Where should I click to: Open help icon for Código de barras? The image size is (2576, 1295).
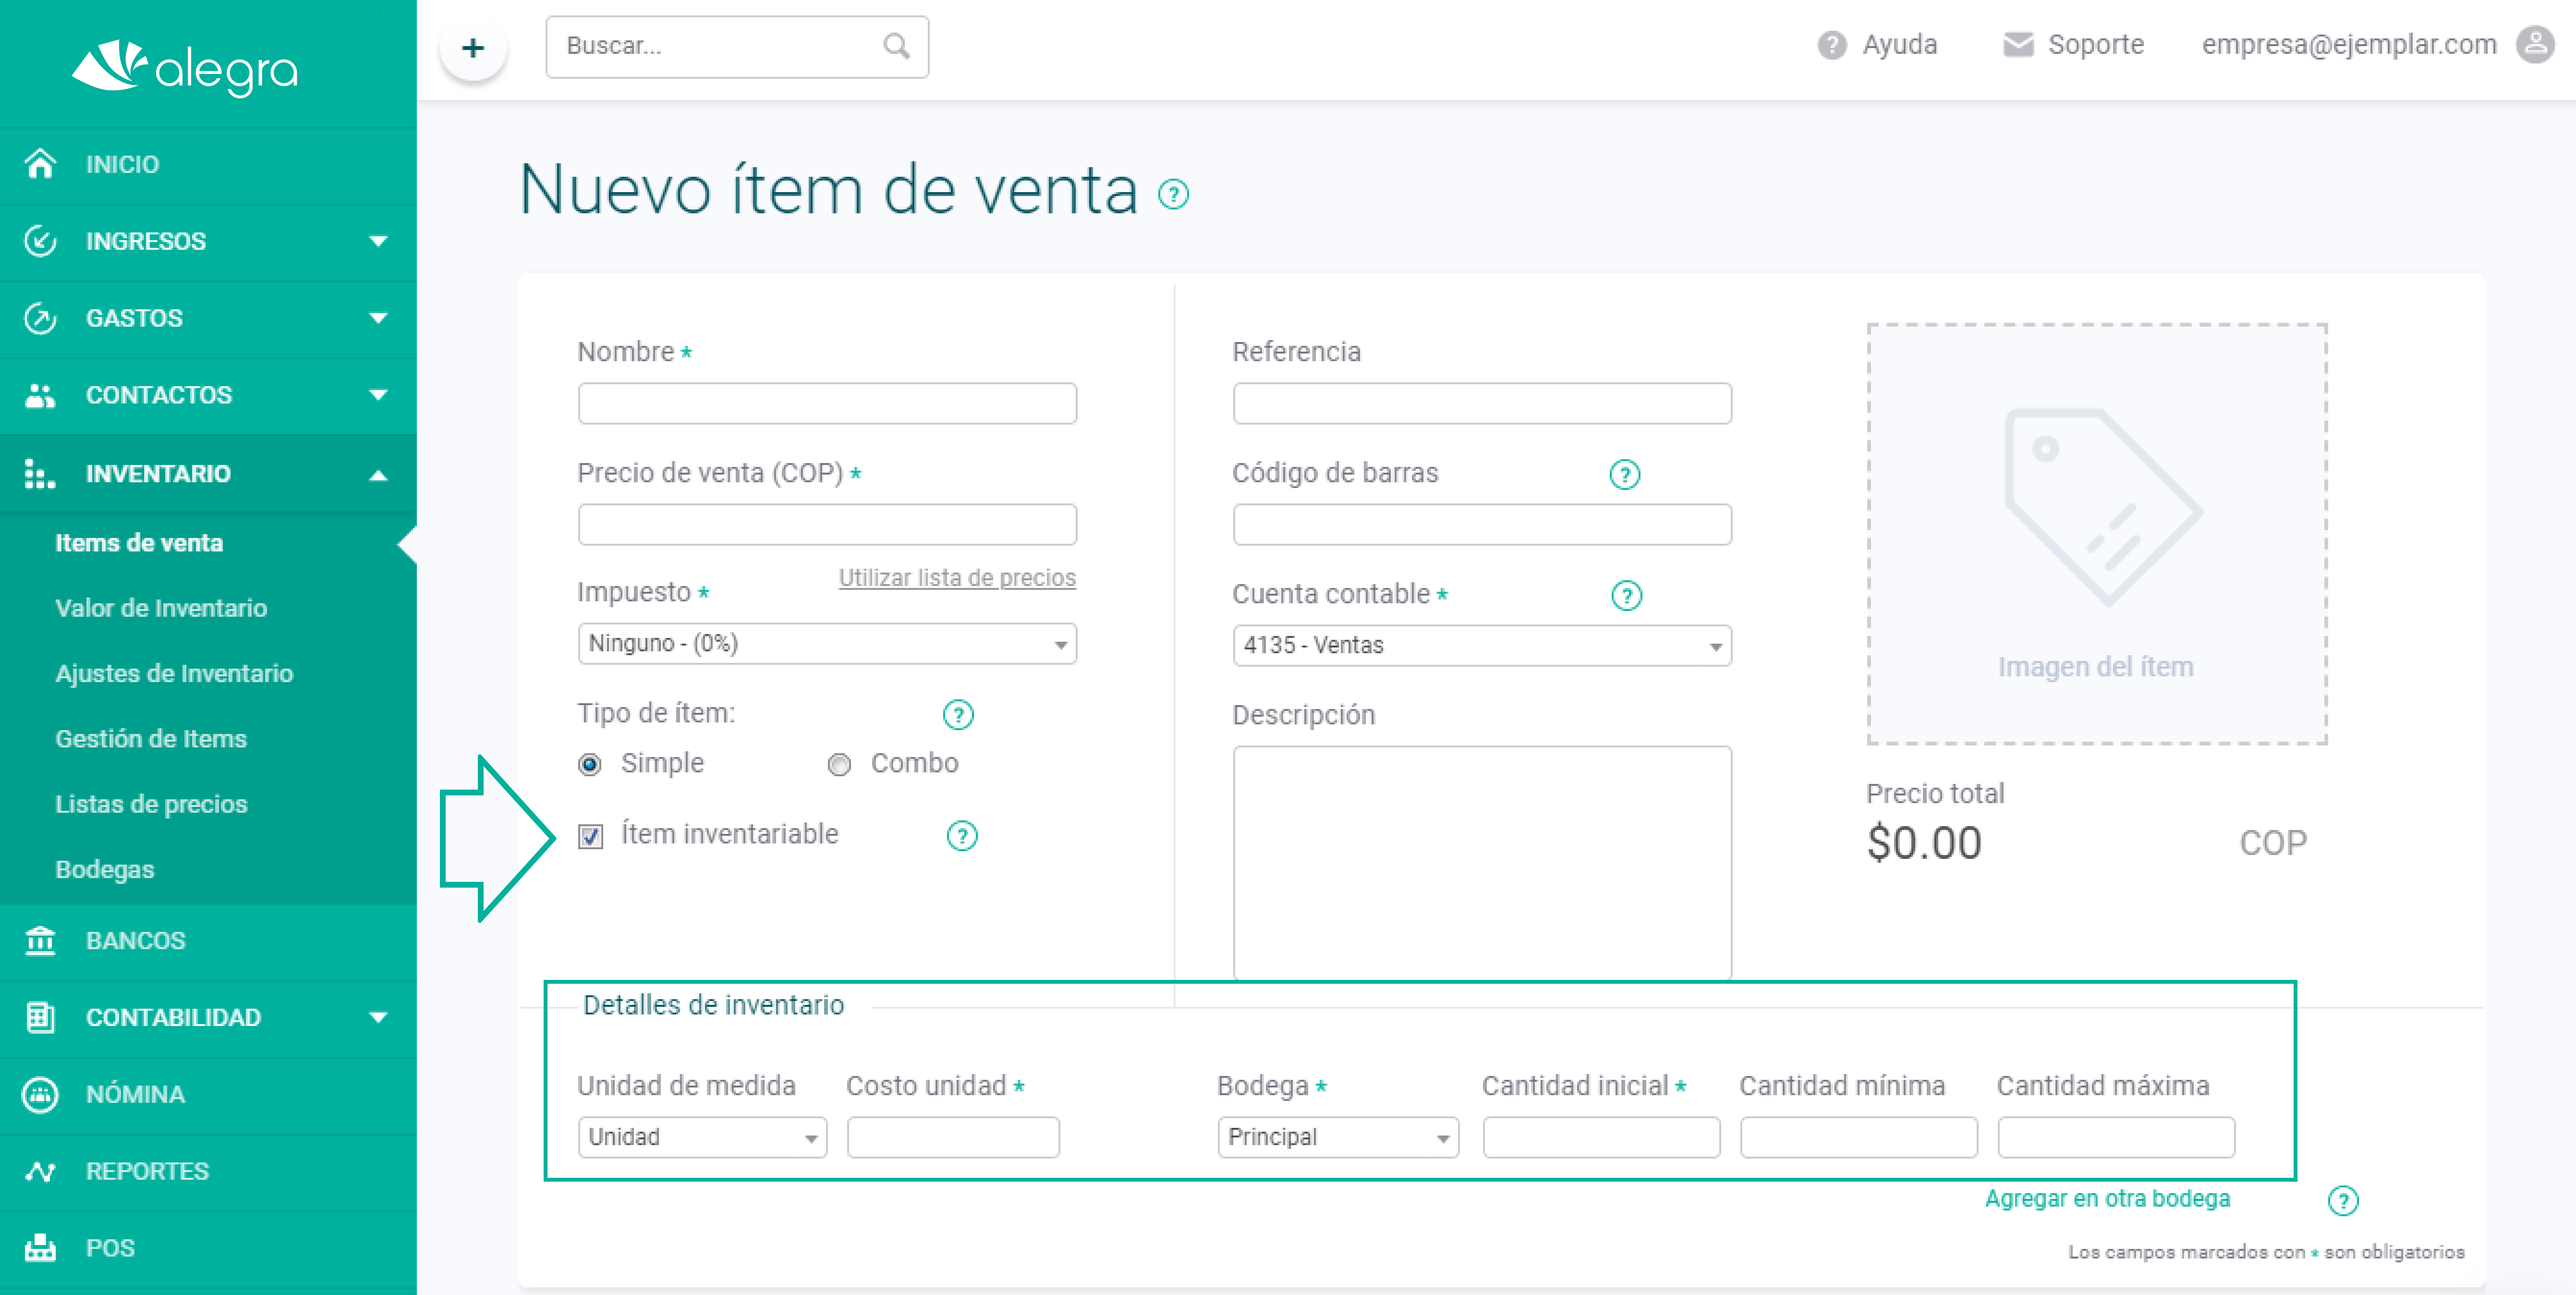pyautogui.click(x=1625, y=474)
